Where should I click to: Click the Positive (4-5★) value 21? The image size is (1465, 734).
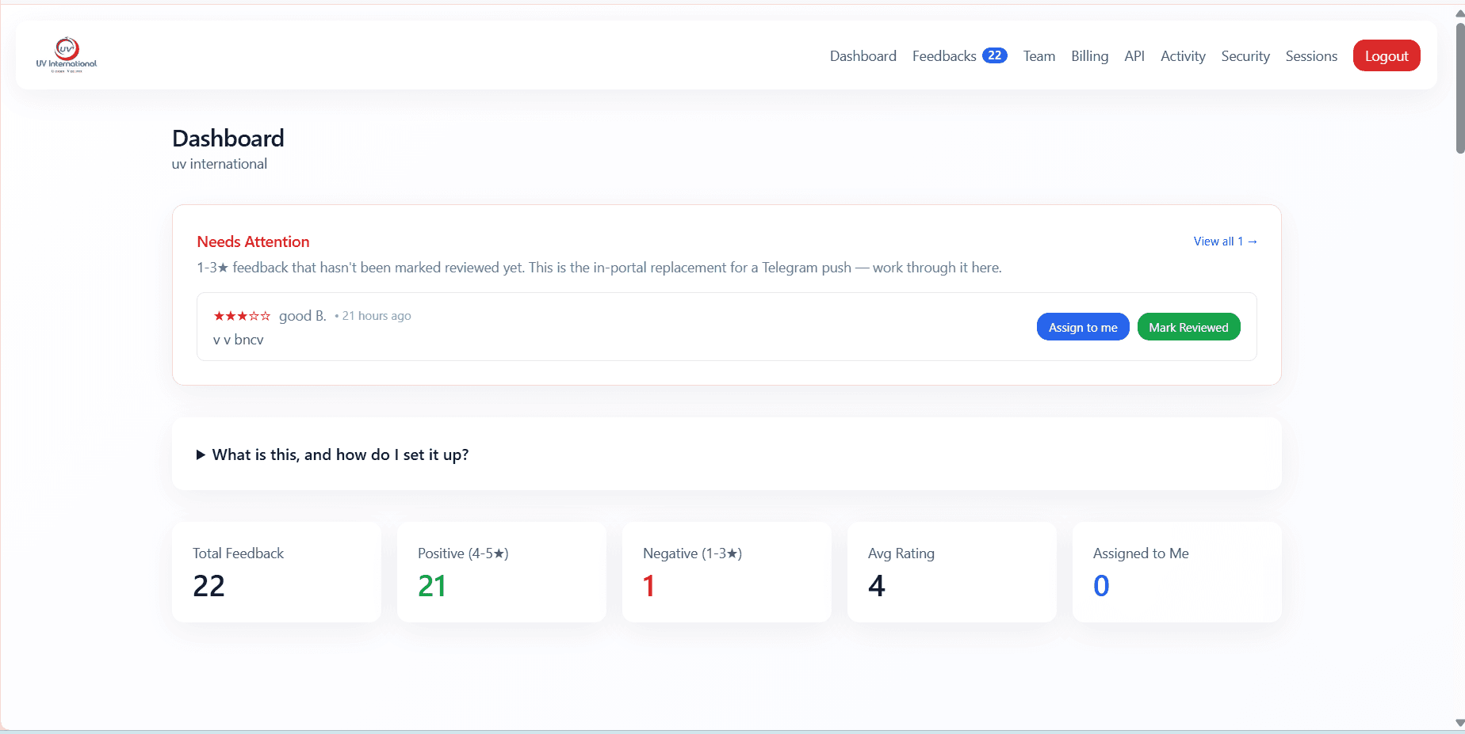tap(431, 586)
